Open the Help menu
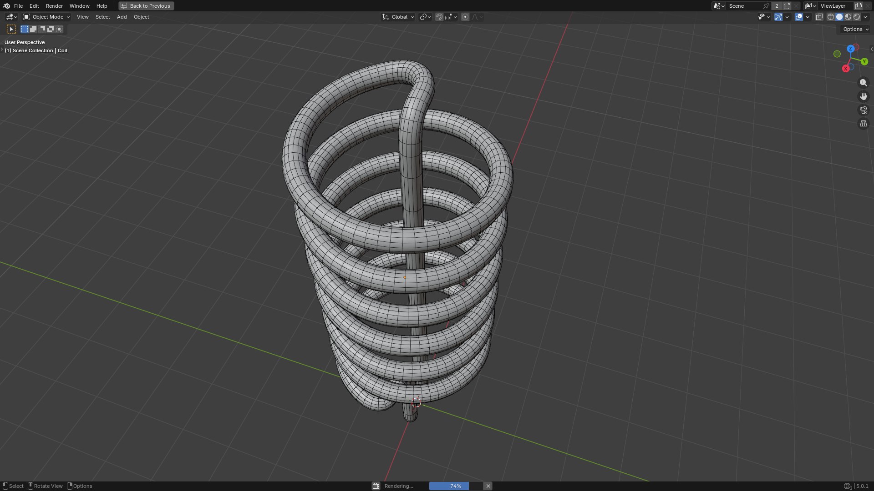This screenshot has width=874, height=491. [x=102, y=6]
